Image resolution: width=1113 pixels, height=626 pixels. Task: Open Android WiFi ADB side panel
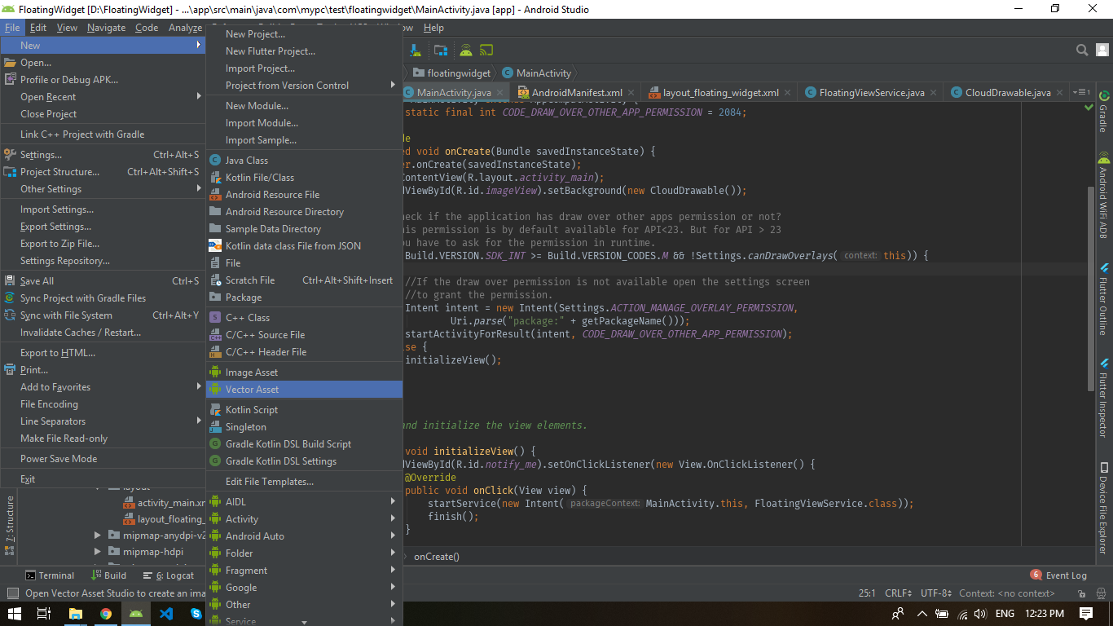coord(1104,196)
